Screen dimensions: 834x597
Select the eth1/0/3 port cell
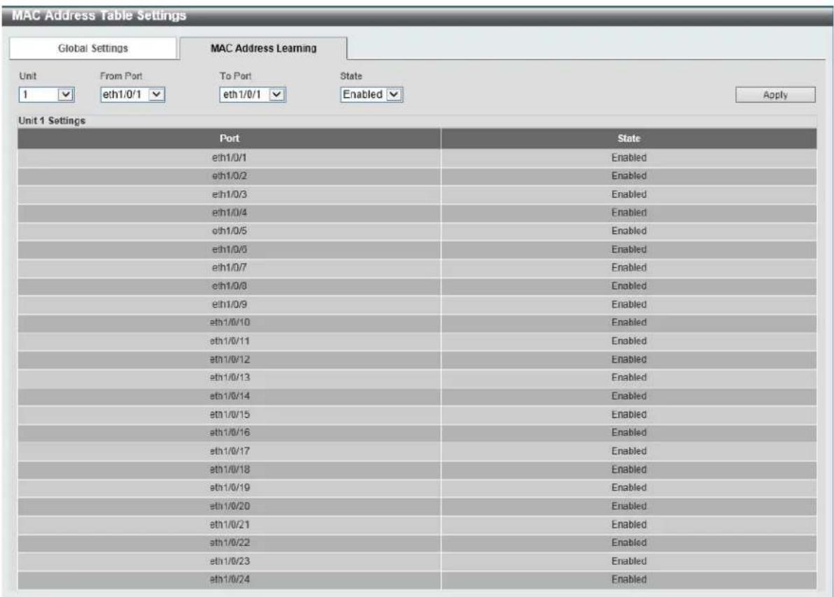(229, 194)
